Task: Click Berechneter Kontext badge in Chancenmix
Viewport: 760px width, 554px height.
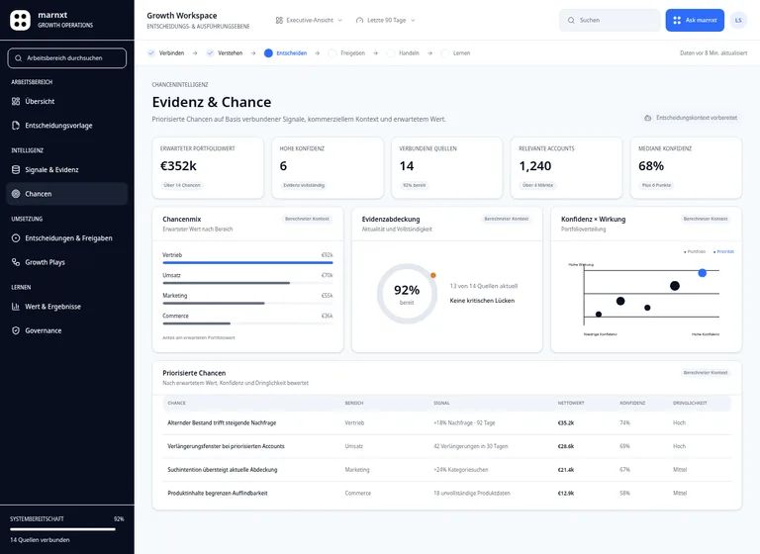Action: click(x=307, y=219)
